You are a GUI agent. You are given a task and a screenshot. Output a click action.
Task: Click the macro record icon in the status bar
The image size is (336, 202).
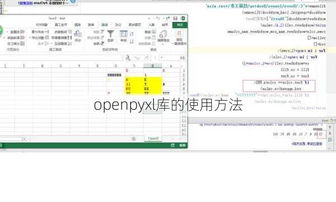point(172,145)
